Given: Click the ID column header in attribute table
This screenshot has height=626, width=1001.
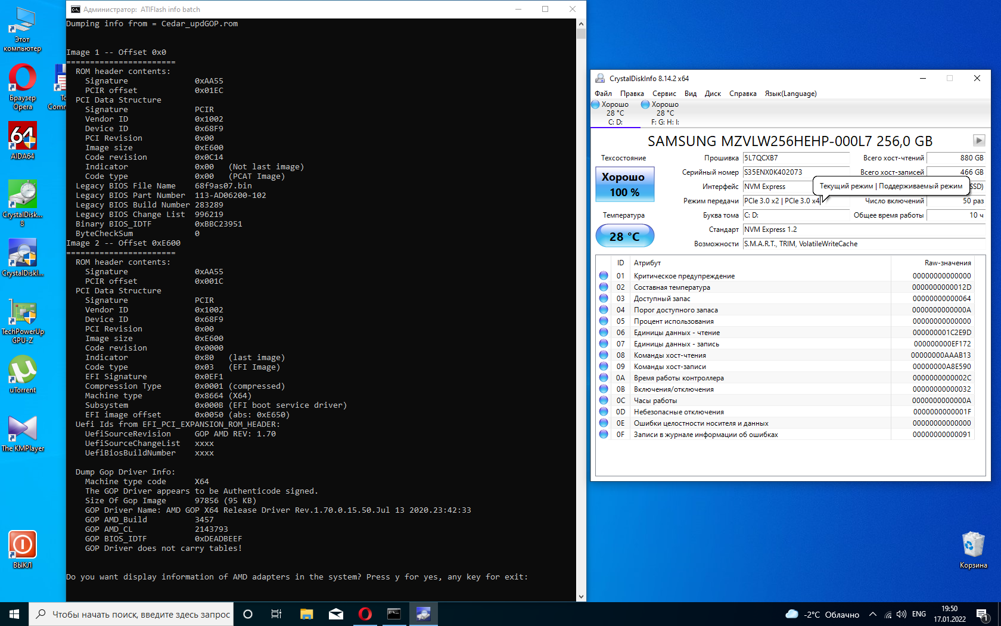Looking at the screenshot, I should [x=620, y=263].
